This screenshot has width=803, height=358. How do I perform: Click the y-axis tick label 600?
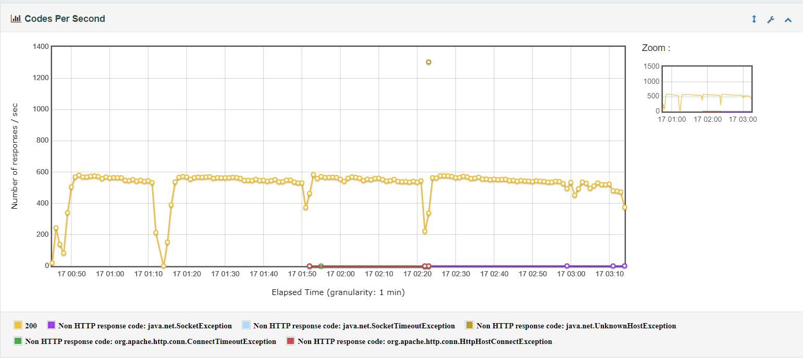click(43, 172)
